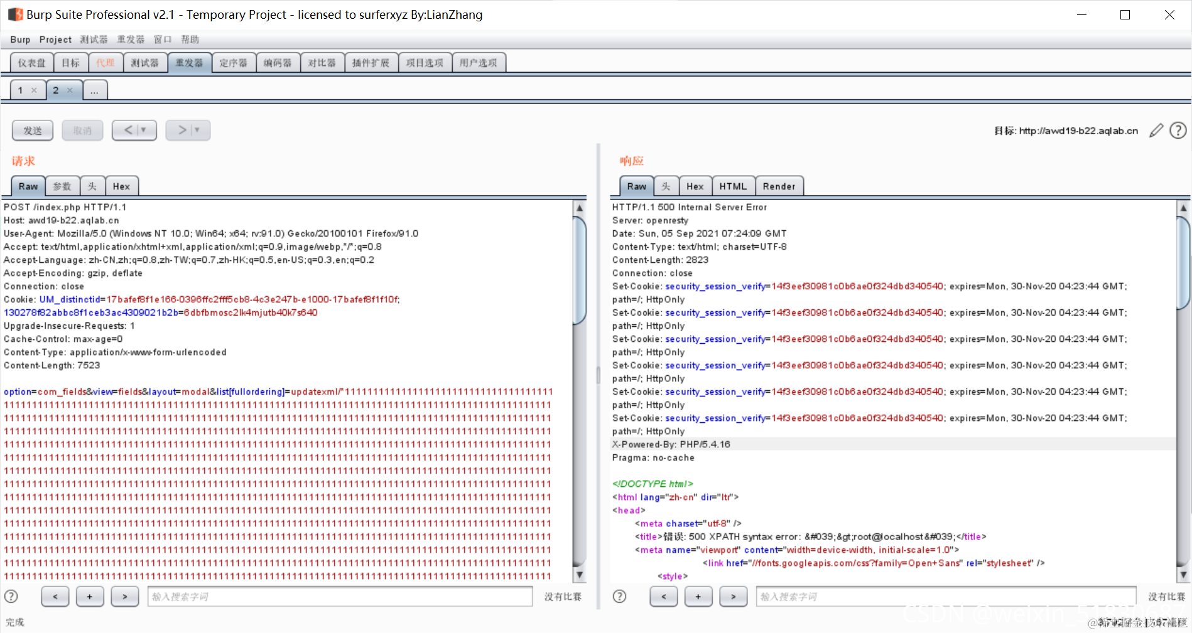Switch to the 代理 tab

click(x=106, y=63)
